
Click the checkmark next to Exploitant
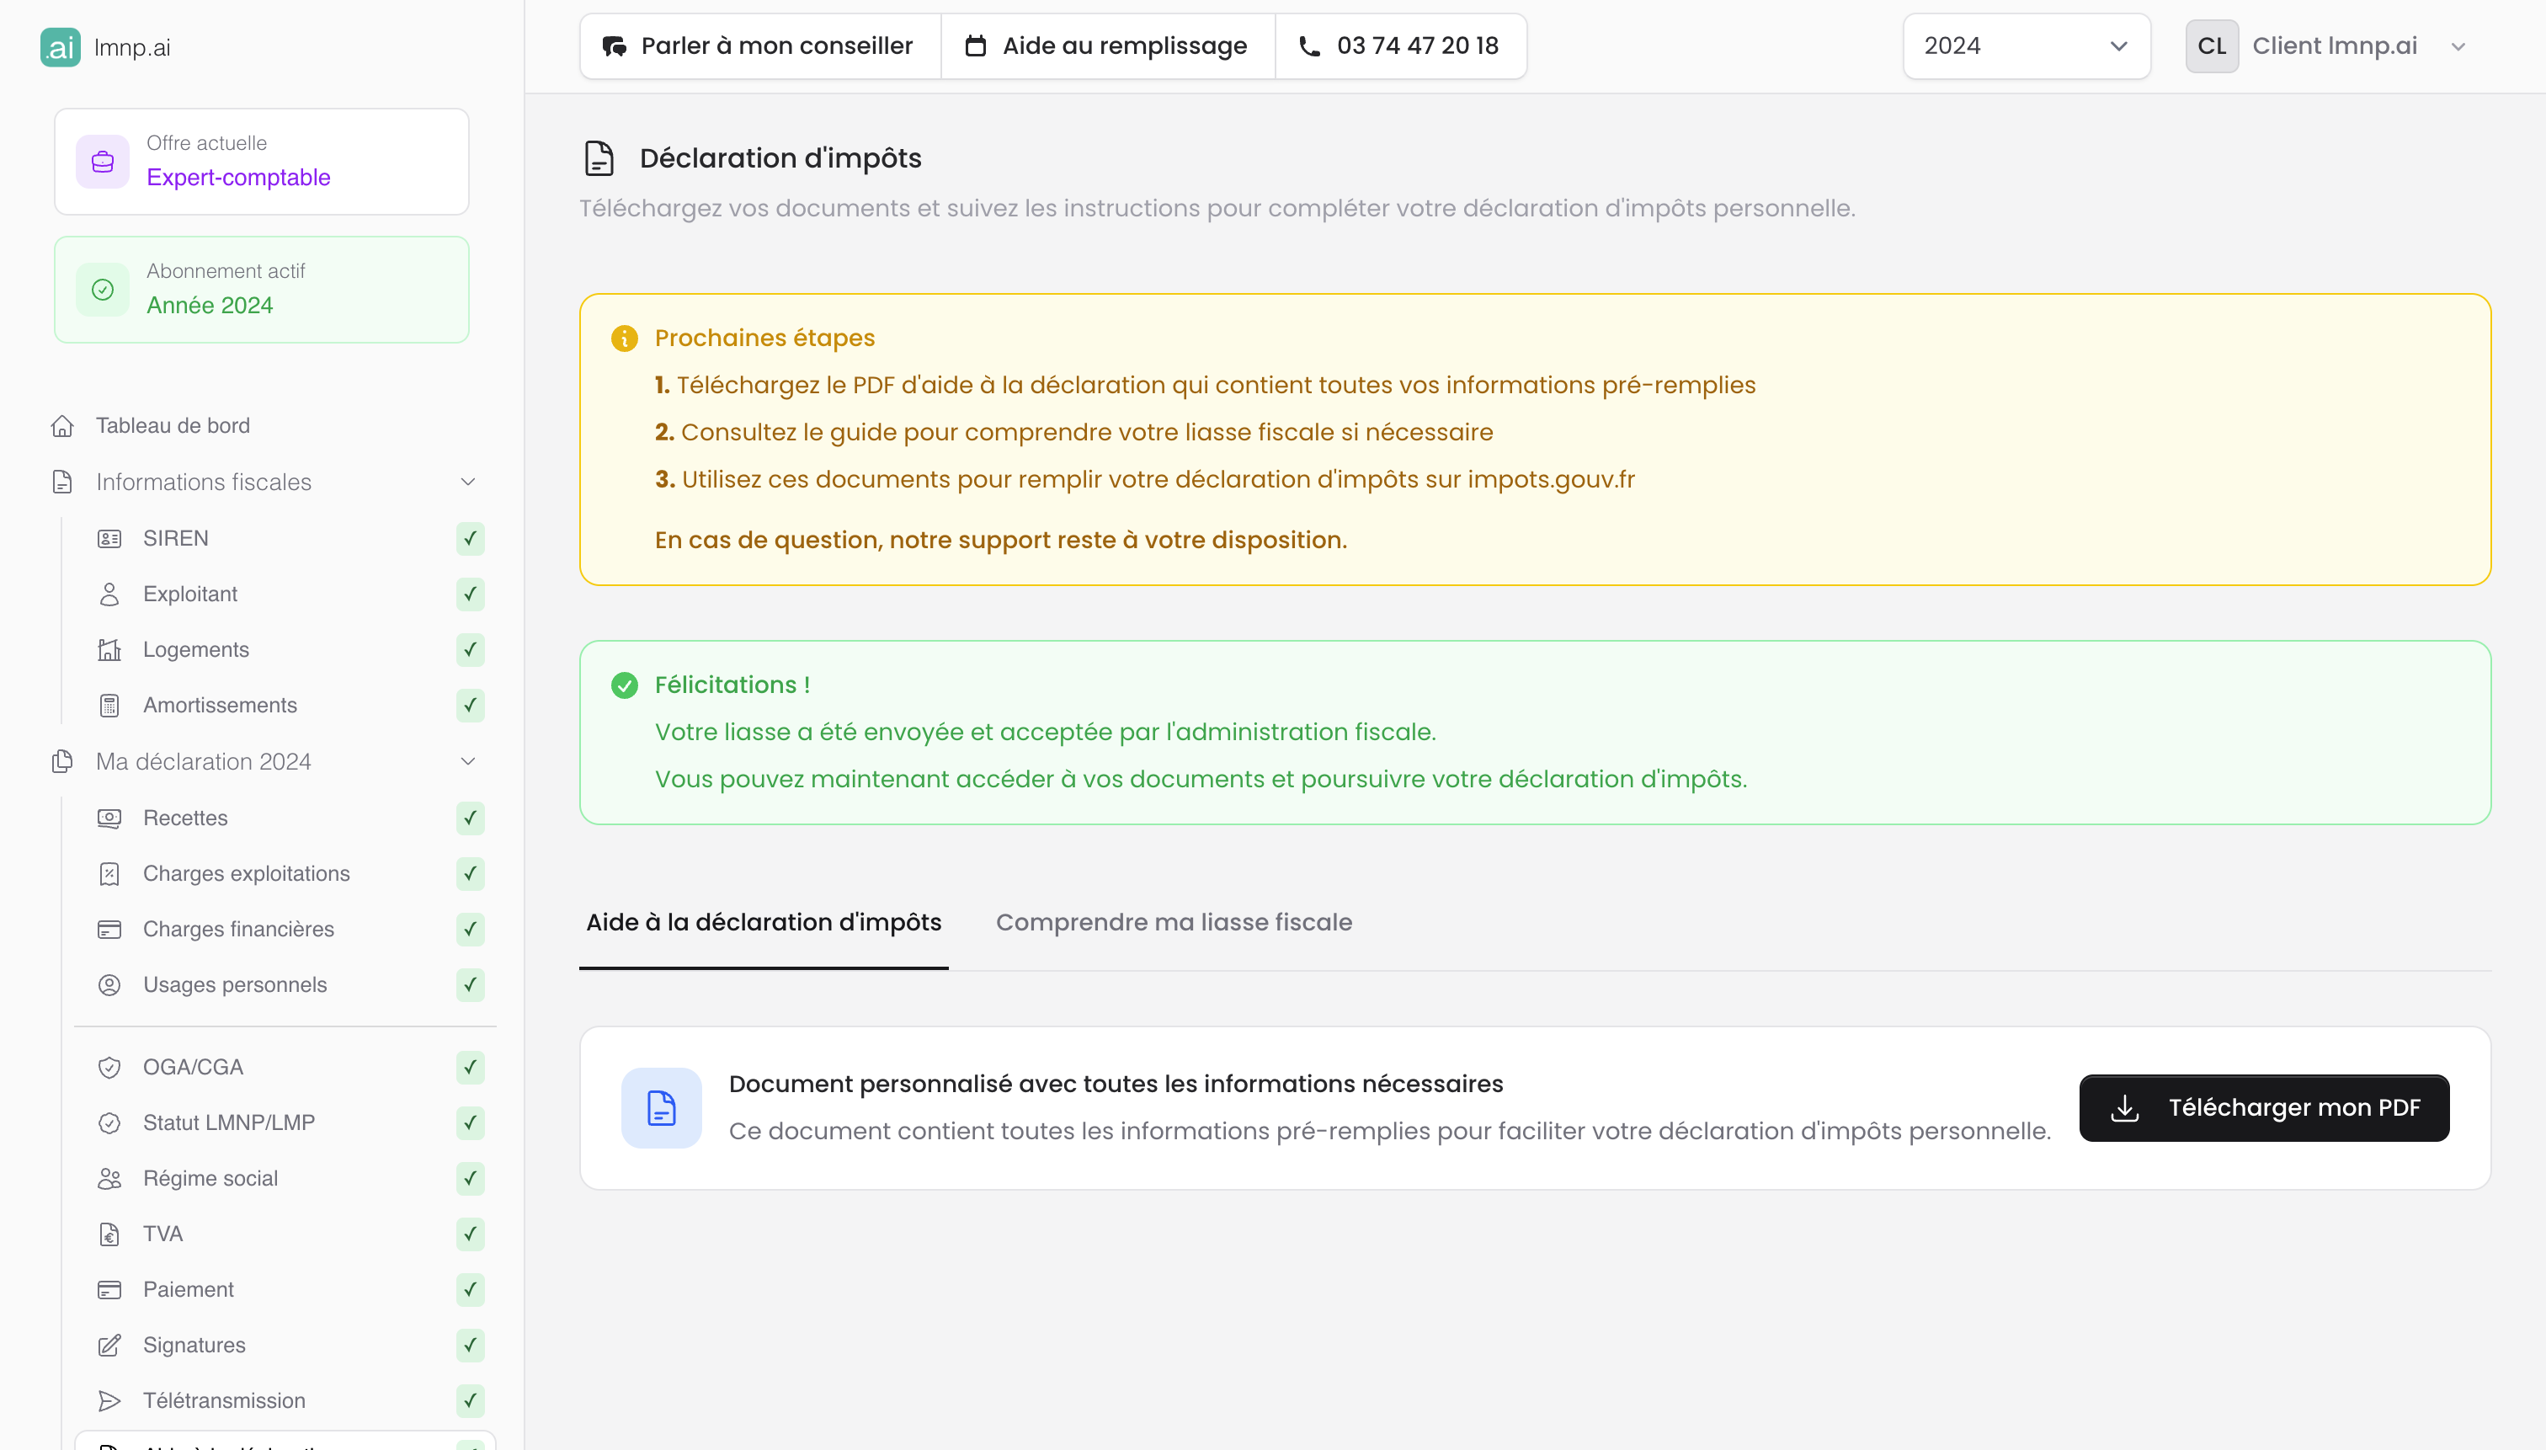coord(470,594)
